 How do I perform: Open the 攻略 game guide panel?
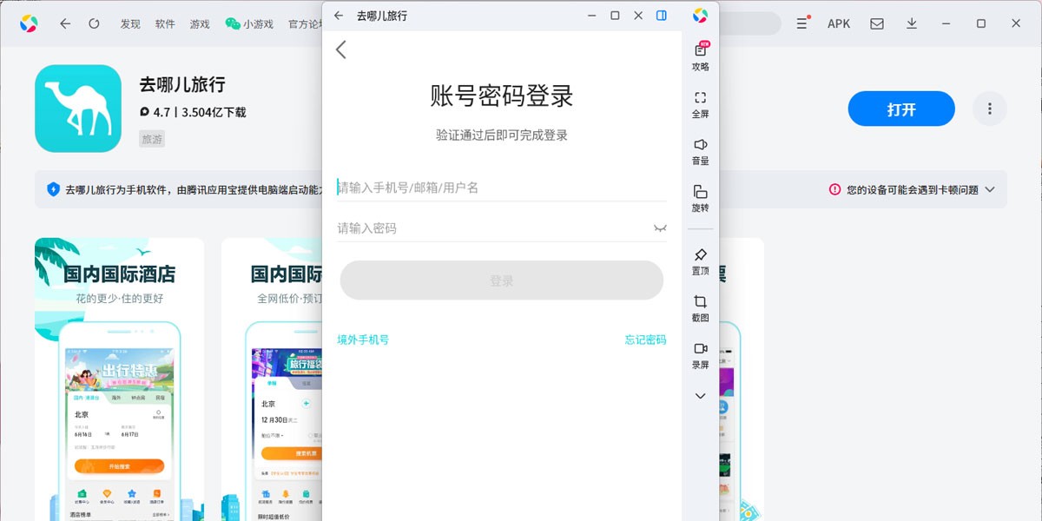point(700,56)
